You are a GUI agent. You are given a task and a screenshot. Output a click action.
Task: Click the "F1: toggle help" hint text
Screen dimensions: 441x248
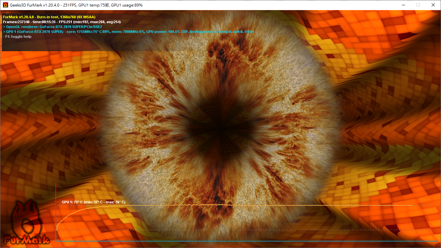point(17,36)
